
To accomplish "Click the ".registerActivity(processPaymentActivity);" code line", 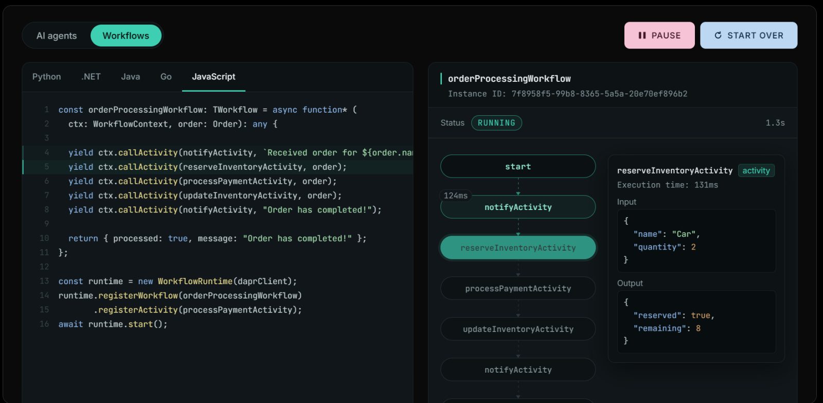I will click(x=198, y=310).
